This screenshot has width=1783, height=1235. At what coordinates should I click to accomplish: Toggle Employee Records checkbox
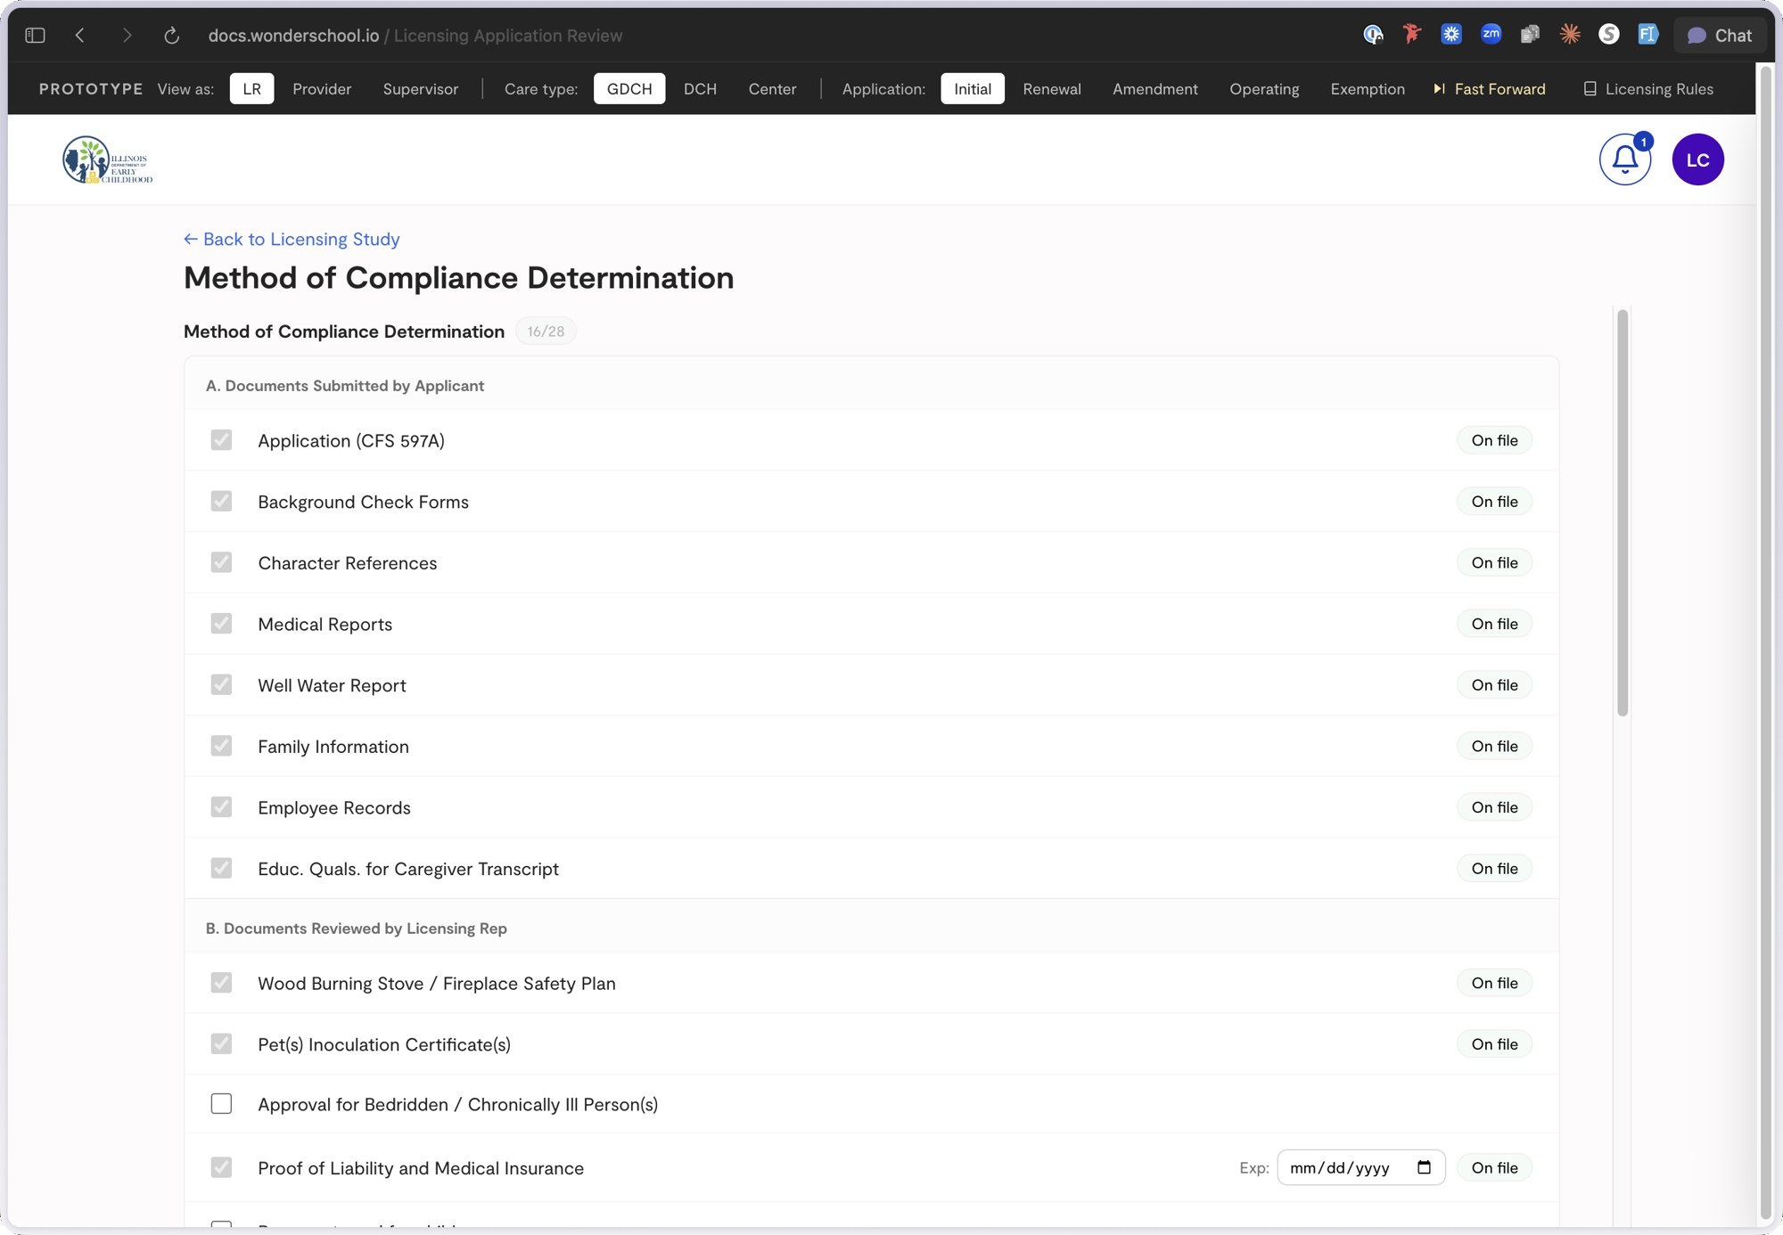pos(221,807)
